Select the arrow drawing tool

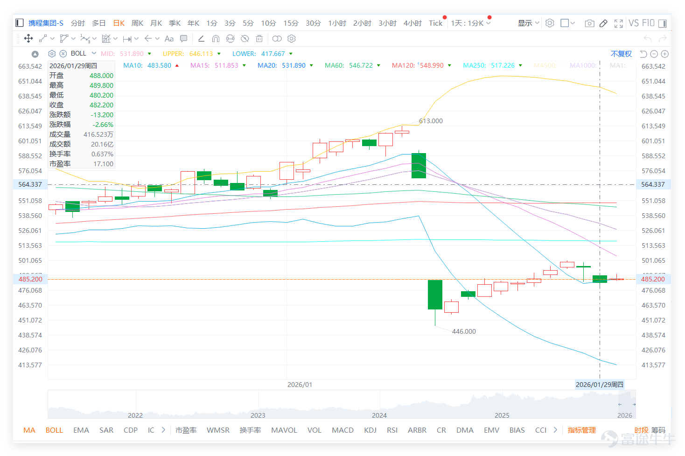[x=148, y=39]
